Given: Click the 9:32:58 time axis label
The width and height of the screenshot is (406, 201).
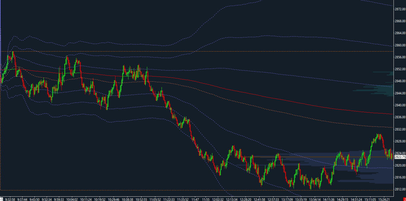Looking at the screenshot, I should (x=10, y=199).
